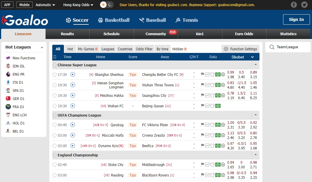Favorite the England Championship league star
The image size is (312, 182).
click(55, 155)
